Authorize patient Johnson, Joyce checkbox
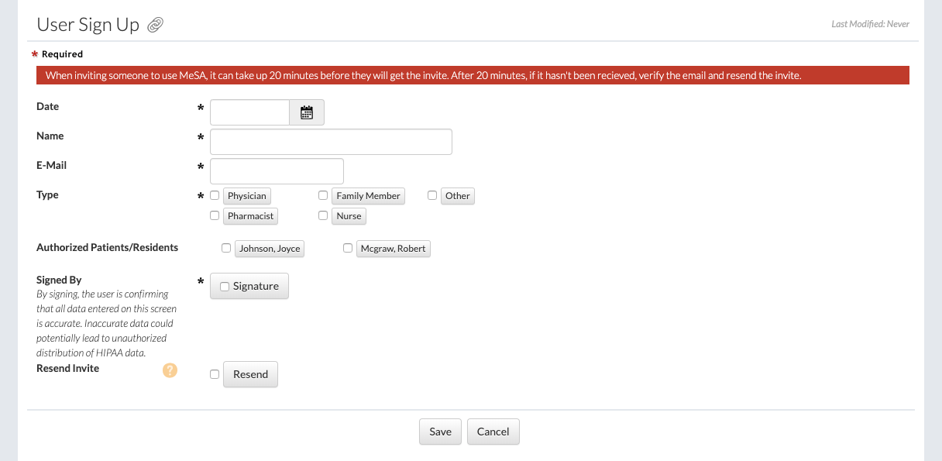The width and height of the screenshot is (942, 461). point(226,249)
